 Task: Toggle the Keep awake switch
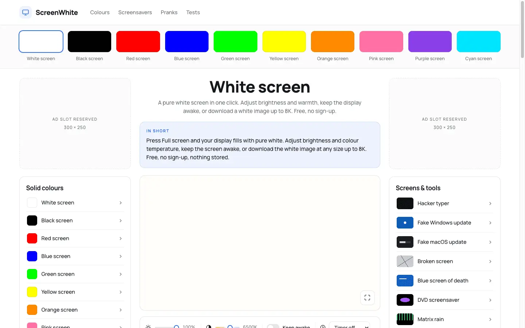273,327
